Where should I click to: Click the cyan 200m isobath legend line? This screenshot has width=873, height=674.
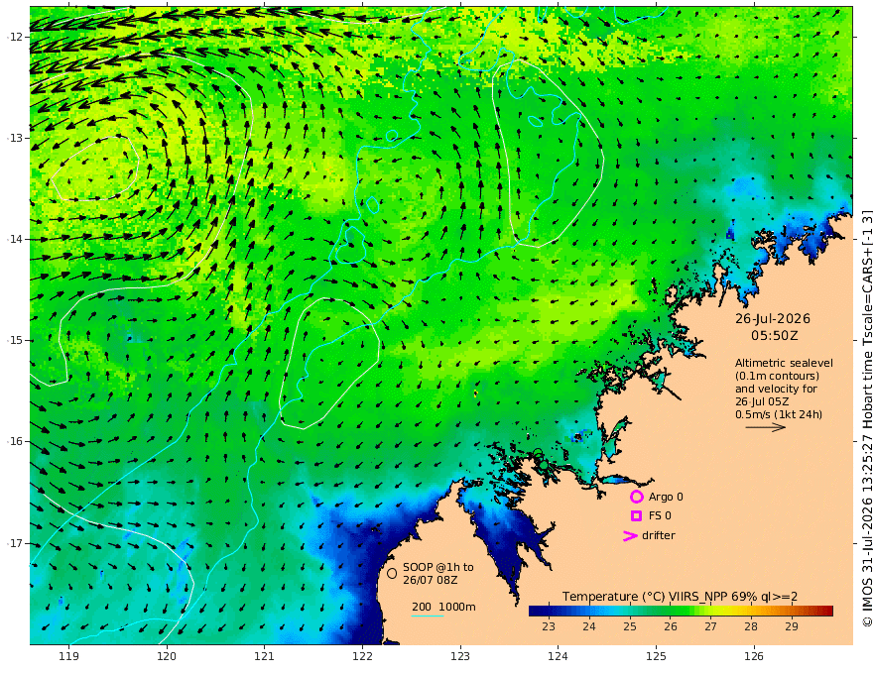(428, 616)
